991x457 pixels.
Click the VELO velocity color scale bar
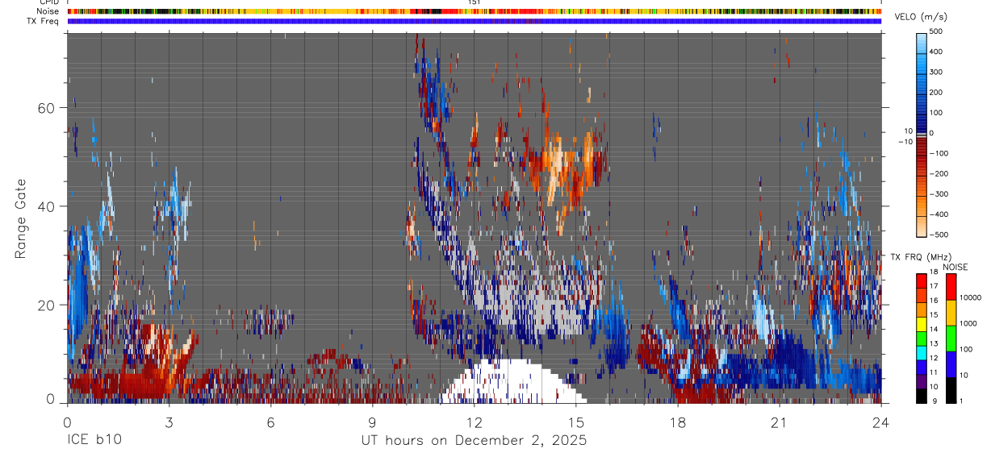[921, 134]
